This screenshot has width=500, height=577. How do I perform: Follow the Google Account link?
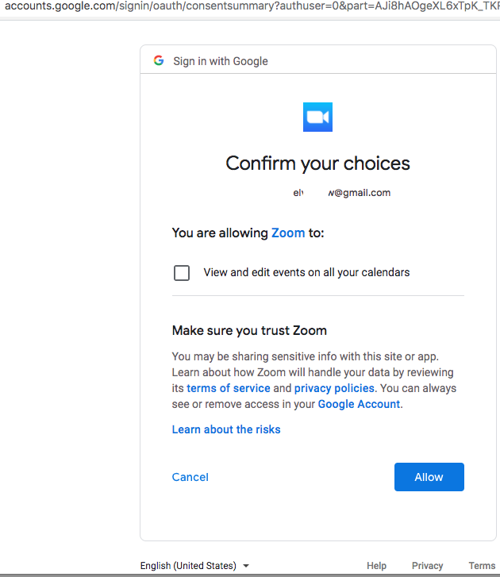359,404
